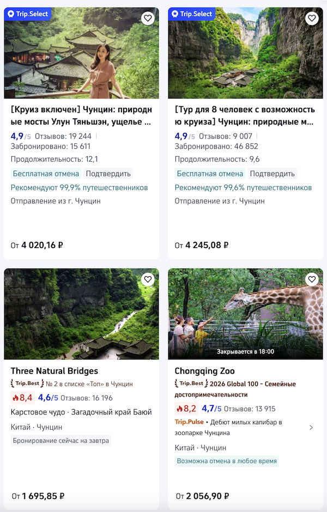
Task: Click Trip.Best badge under Three Natural Bridges
Action: [x=27, y=383]
